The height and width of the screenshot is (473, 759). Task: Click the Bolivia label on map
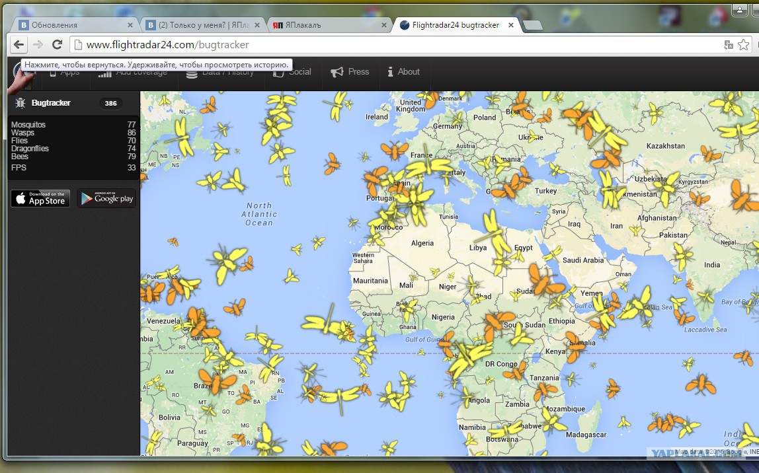point(169,418)
